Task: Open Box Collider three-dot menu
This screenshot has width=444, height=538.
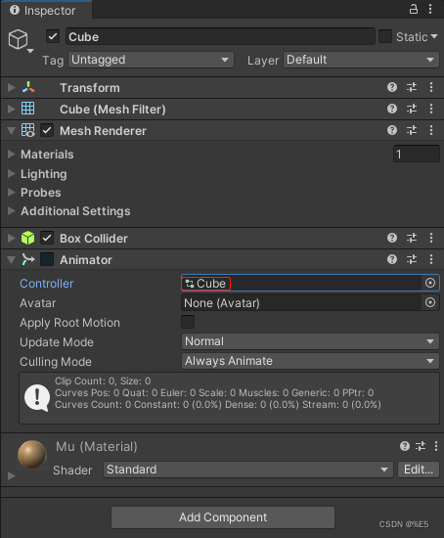Action: click(431, 238)
